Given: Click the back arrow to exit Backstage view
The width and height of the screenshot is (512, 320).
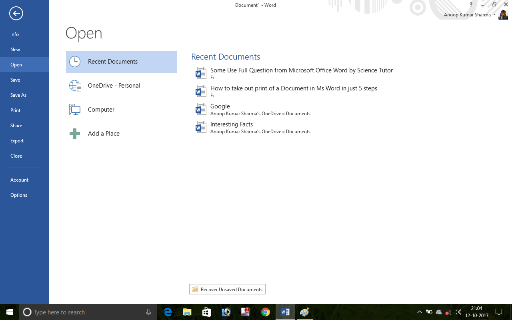Looking at the screenshot, I should (16, 13).
